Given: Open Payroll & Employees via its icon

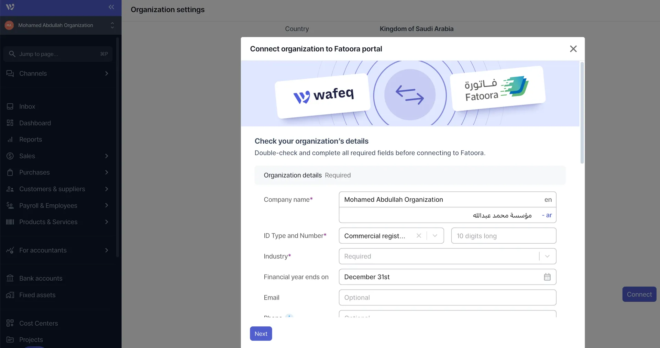Looking at the screenshot, I should pyautogui.click(x=10, y=205).
